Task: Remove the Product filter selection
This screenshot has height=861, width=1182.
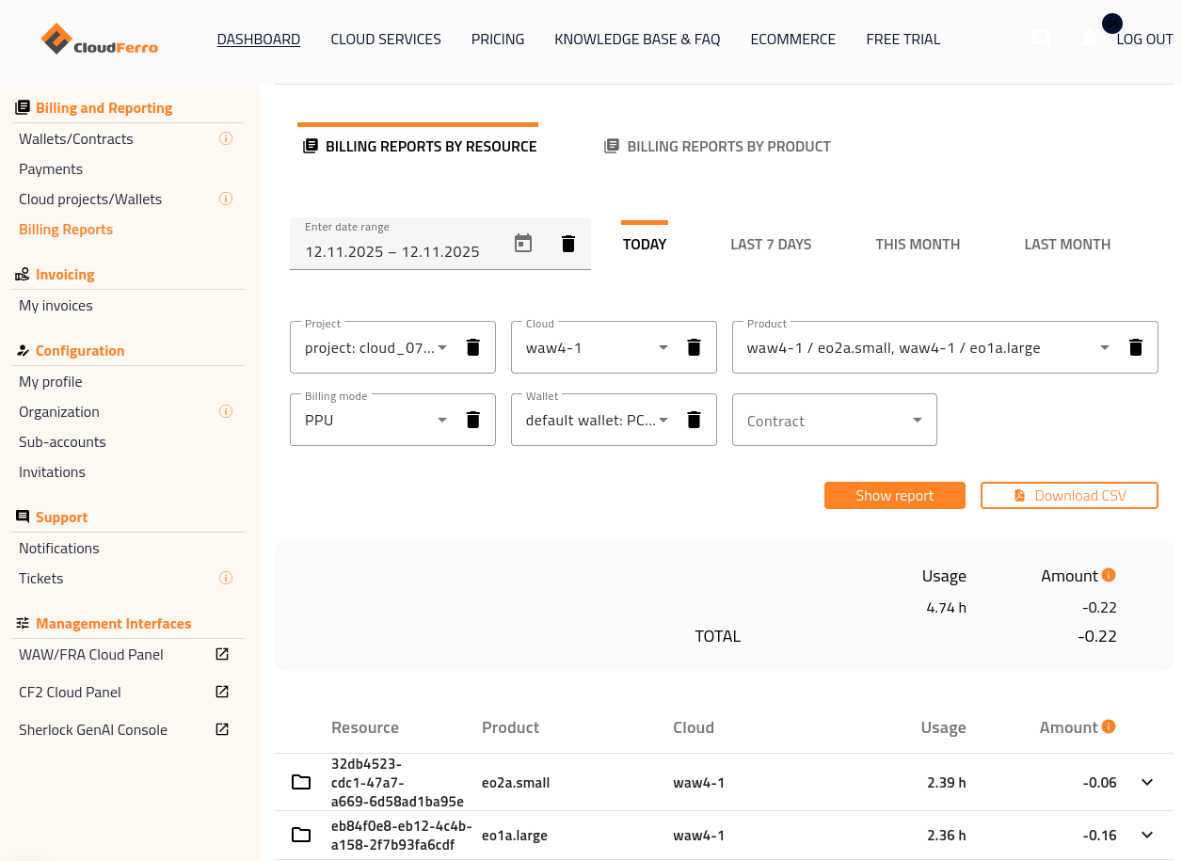Action: (1136, 347)
